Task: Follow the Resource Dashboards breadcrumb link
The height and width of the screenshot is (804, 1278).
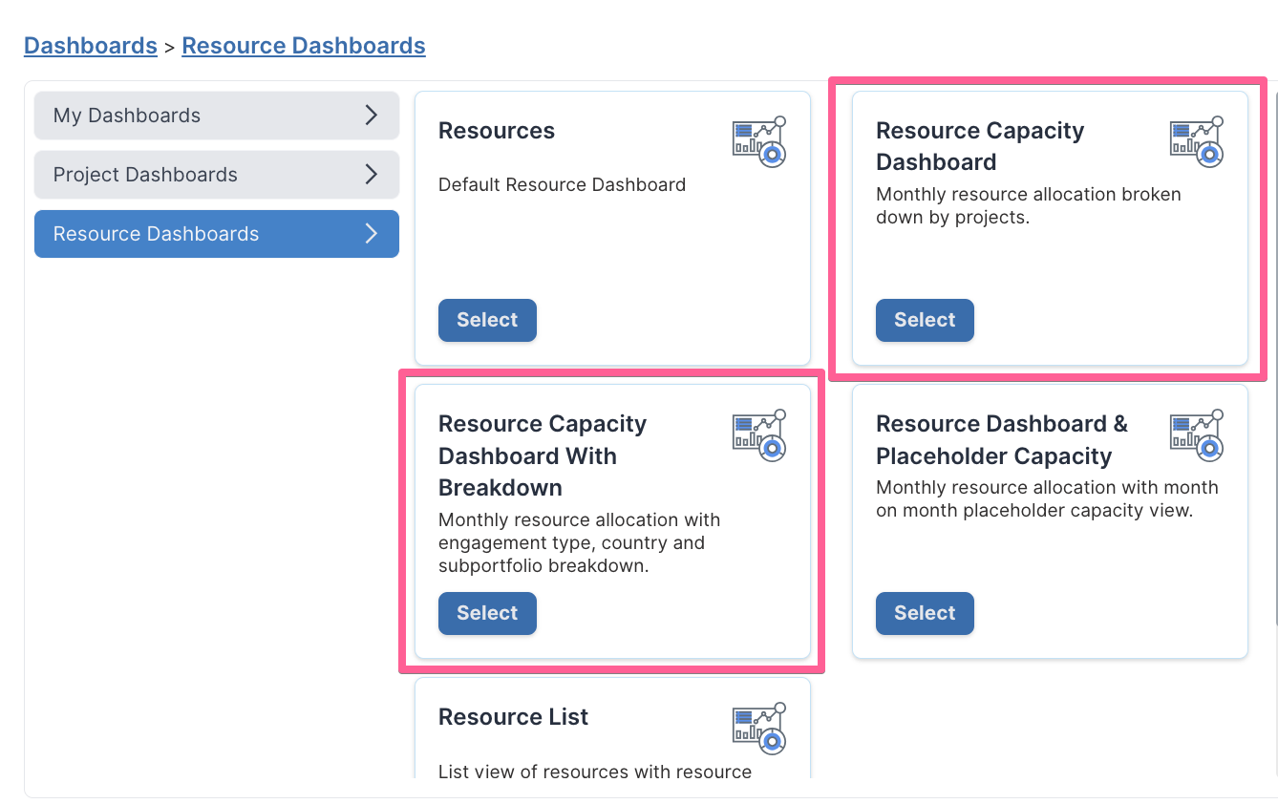Action: click(304, 46)
